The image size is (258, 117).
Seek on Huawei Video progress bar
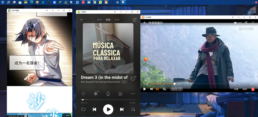click(199, 84)
